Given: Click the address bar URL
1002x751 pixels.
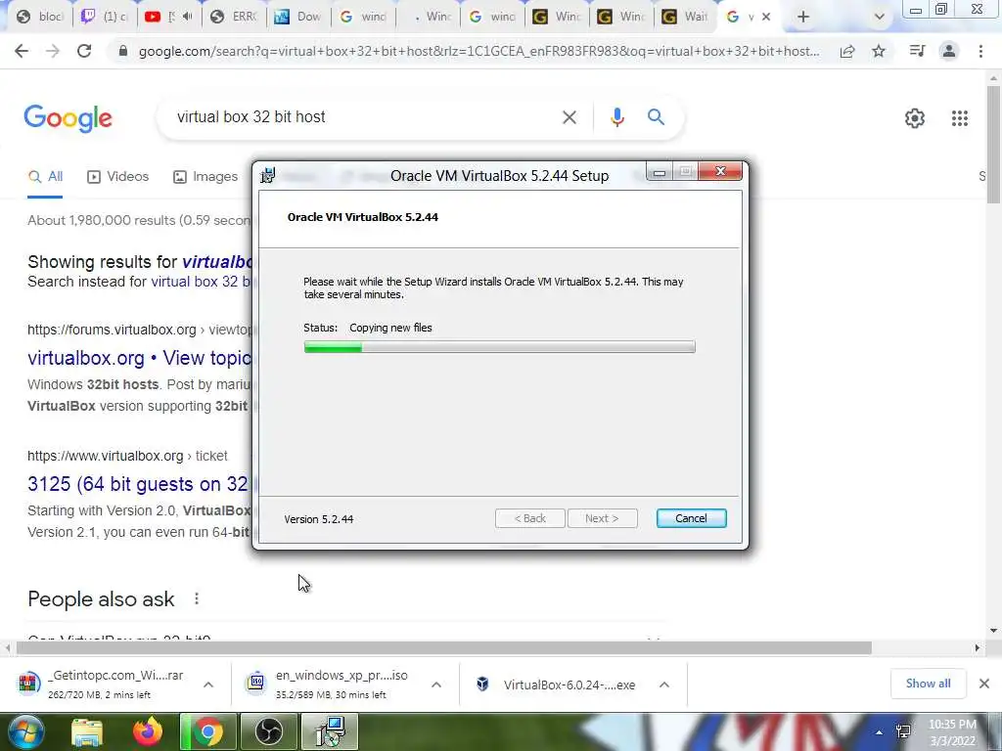Looking at the screenshot, I should (478, 51).
